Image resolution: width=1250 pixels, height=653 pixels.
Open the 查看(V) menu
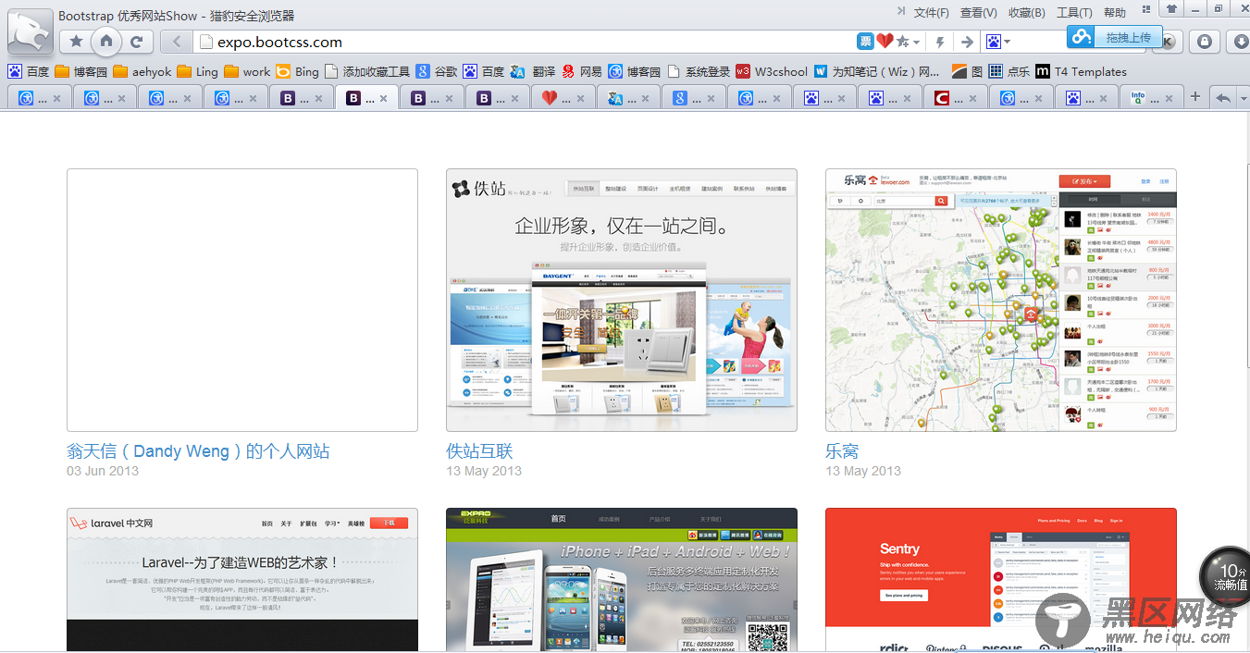979,12
